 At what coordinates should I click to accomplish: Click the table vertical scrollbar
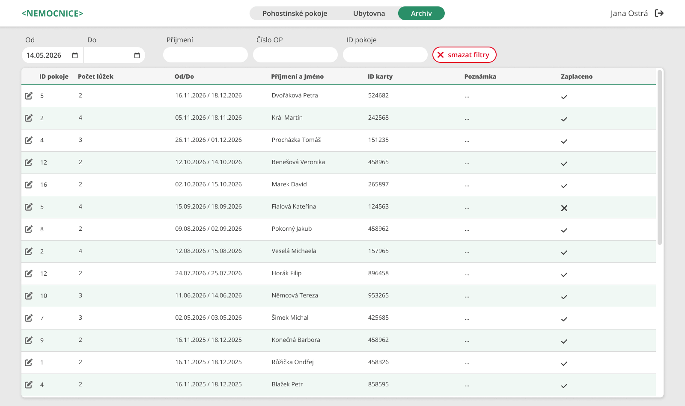(x=660, y=157)
